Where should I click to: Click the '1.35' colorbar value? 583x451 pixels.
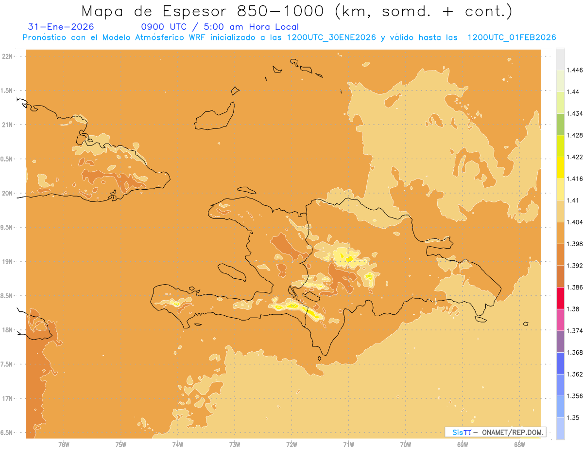click(x=573, y=417)
